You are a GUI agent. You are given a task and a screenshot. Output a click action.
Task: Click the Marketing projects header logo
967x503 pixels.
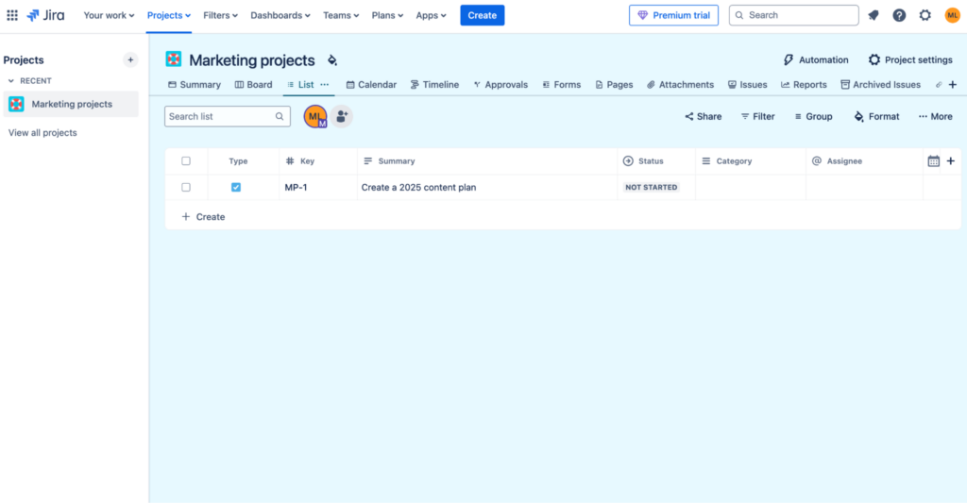tap(174, 59)
